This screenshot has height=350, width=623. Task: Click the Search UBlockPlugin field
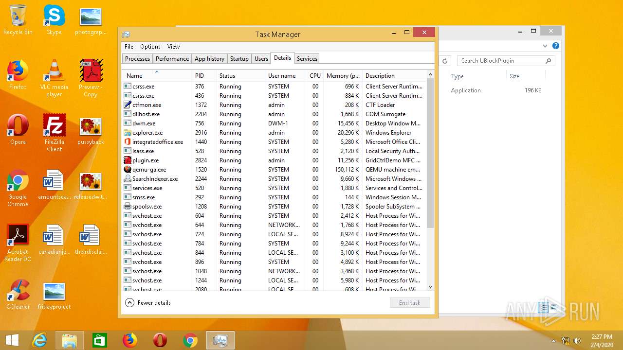[506, 61]
